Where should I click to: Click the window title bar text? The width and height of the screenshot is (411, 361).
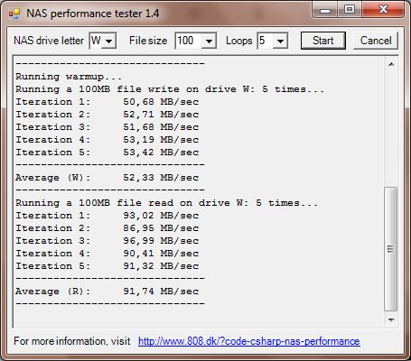(x=93, y=14)
